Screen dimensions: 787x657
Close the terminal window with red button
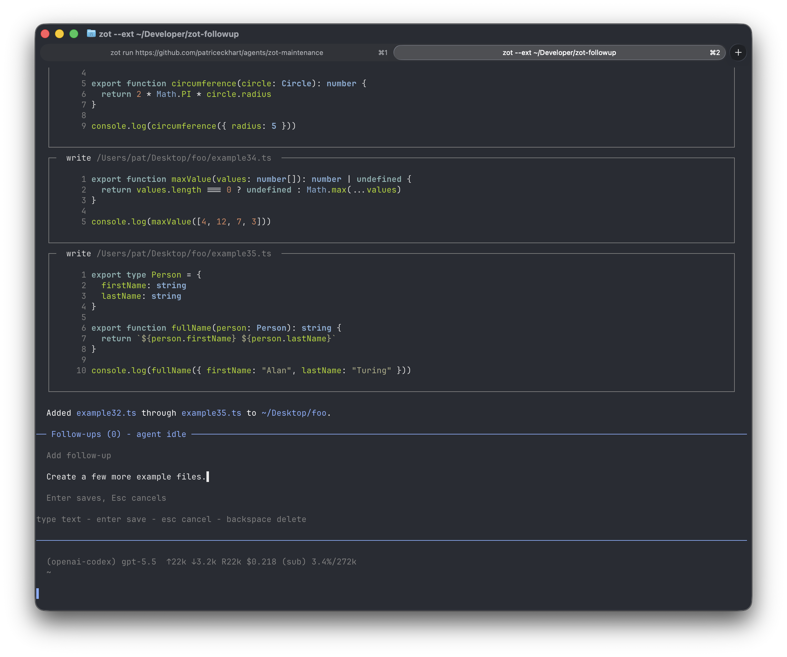point(45,34)
